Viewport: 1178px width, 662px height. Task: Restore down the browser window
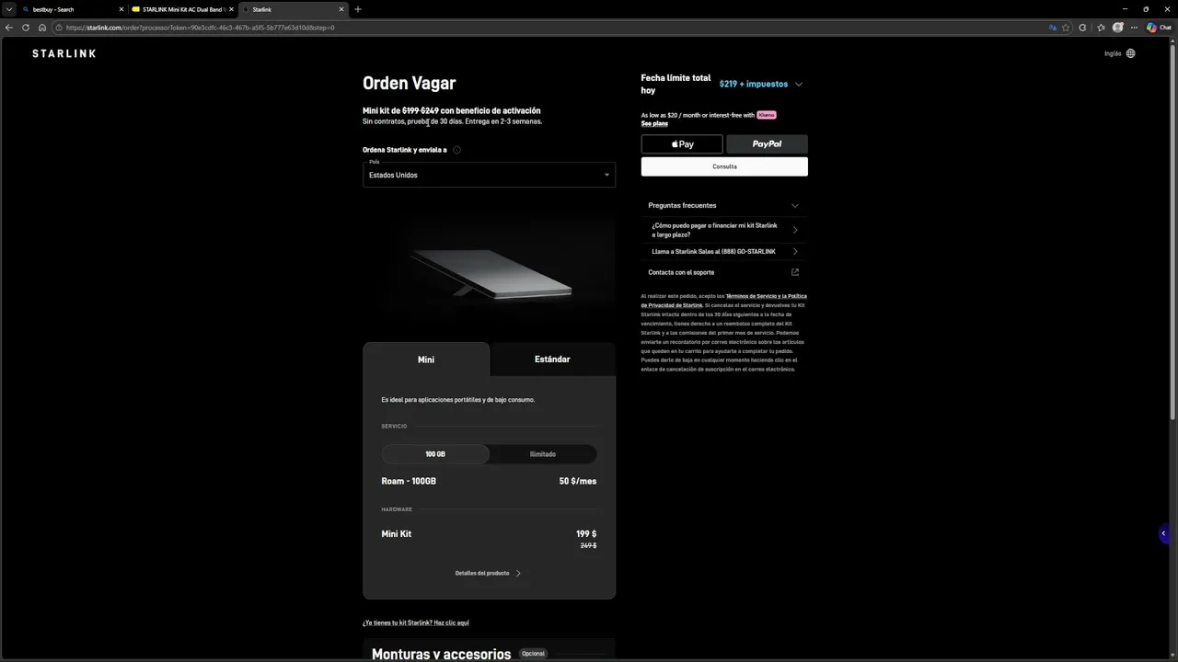[x=1146, y=9]
